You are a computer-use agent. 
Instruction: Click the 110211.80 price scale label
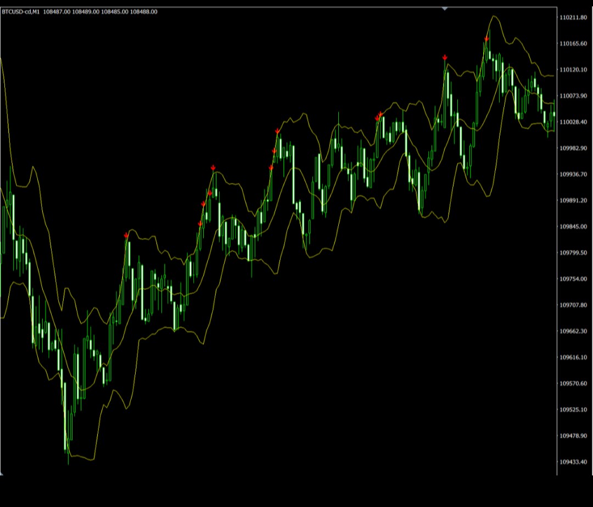pos(573,18)
